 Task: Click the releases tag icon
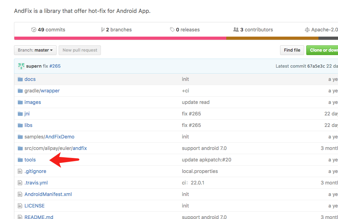point(172,30)
